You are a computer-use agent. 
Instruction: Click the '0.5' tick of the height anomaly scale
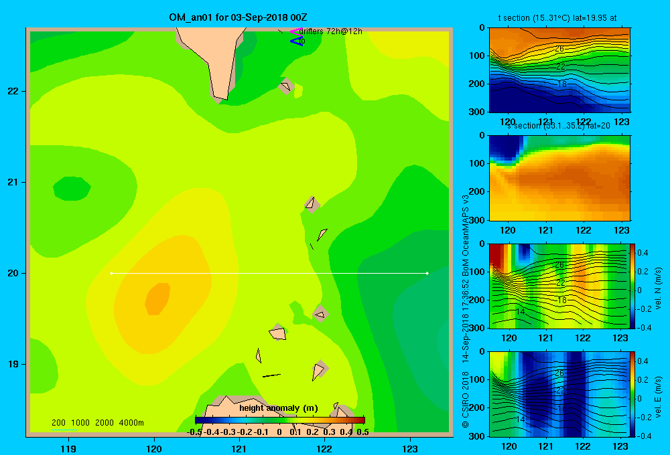point(362,432)
